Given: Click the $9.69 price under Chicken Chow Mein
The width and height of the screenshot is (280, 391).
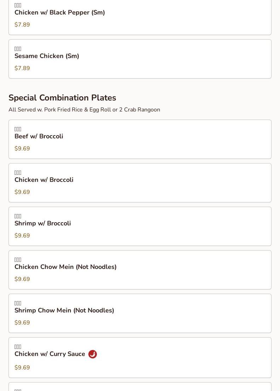Looking at the screenshot, I should (x=22, y=279).
